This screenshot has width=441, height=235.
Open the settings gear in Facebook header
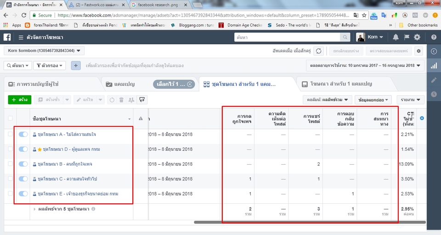(x=417, y=37)
